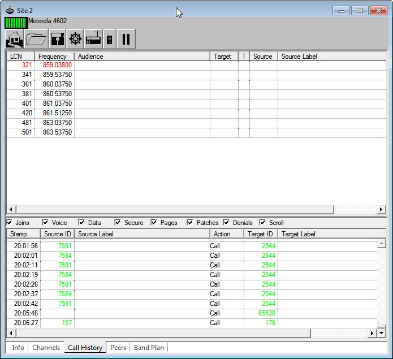
Task: Save using the floppy disk icon
Action: tap(58, 39)
